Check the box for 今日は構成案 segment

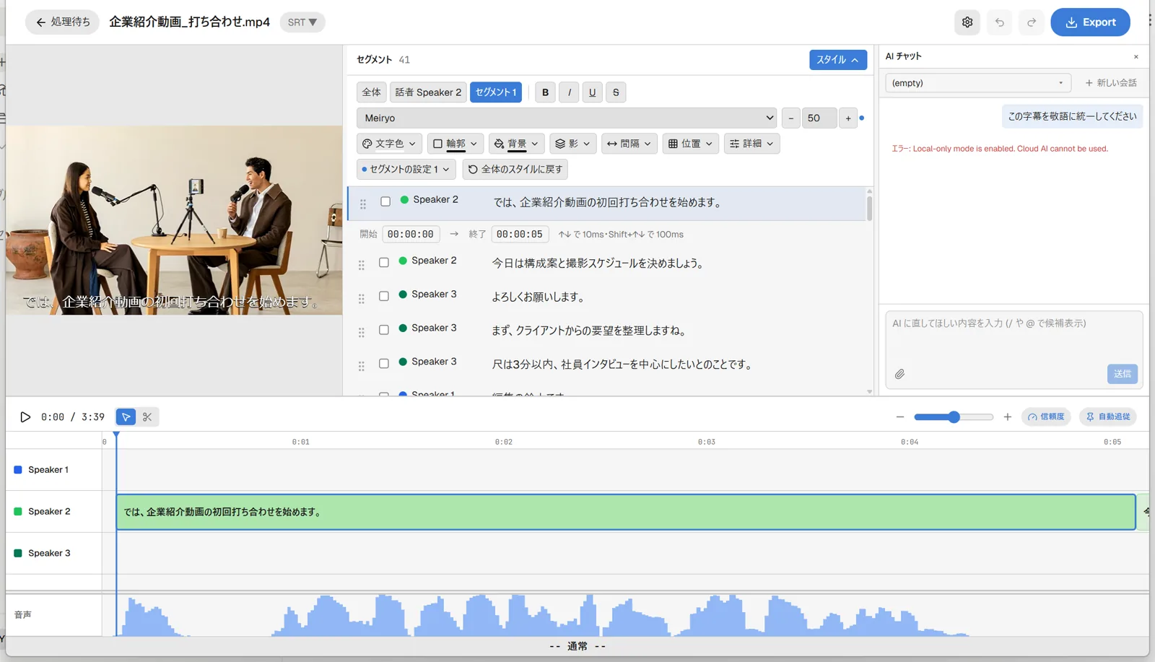point(384,263)
